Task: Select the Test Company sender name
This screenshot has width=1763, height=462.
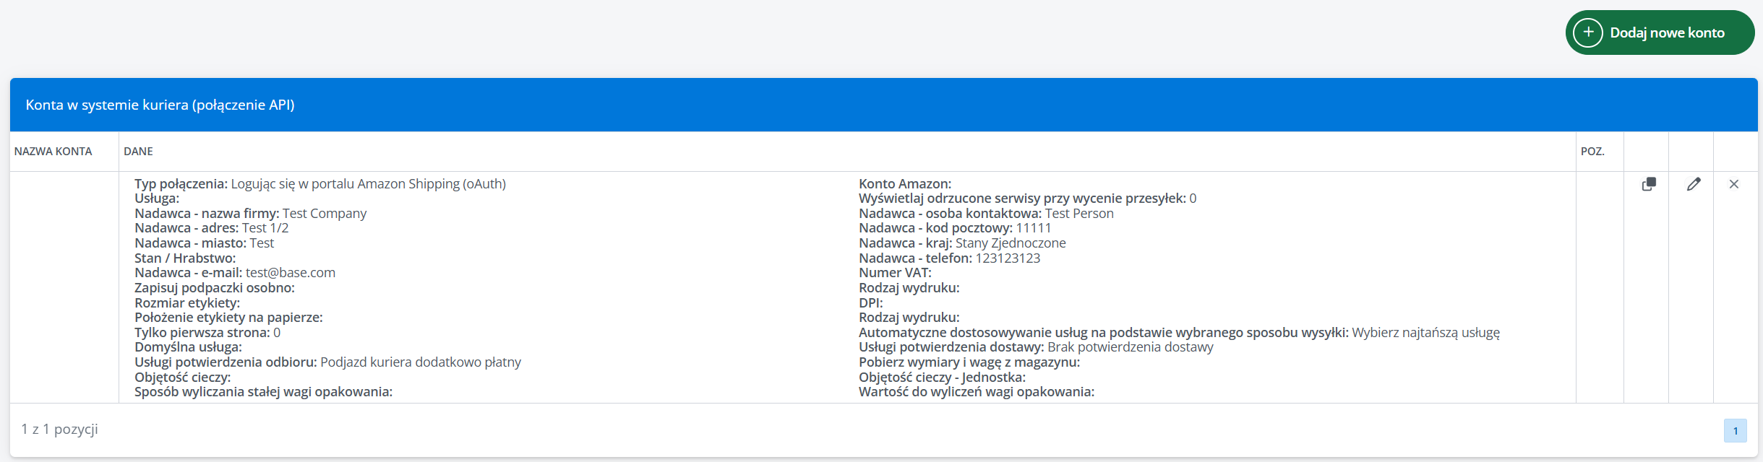Action: (324, 214)
